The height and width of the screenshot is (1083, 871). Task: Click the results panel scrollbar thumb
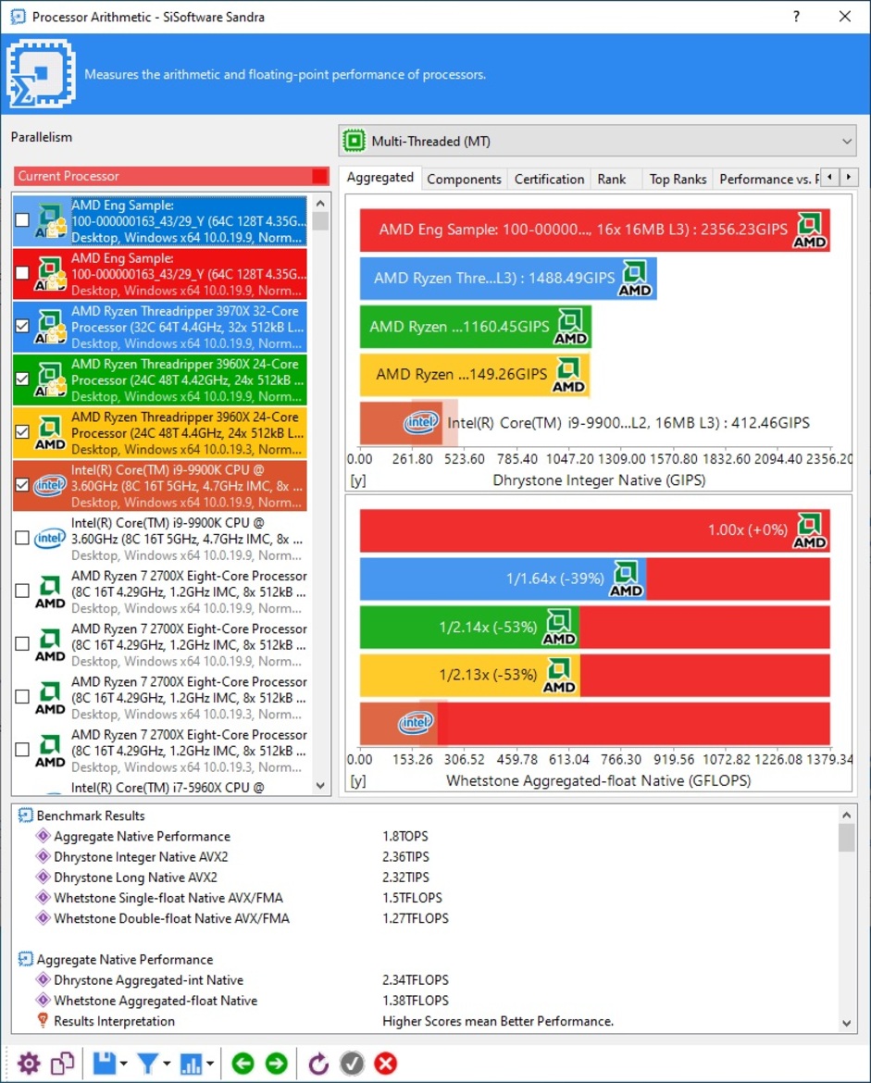[x=847, y=838]
